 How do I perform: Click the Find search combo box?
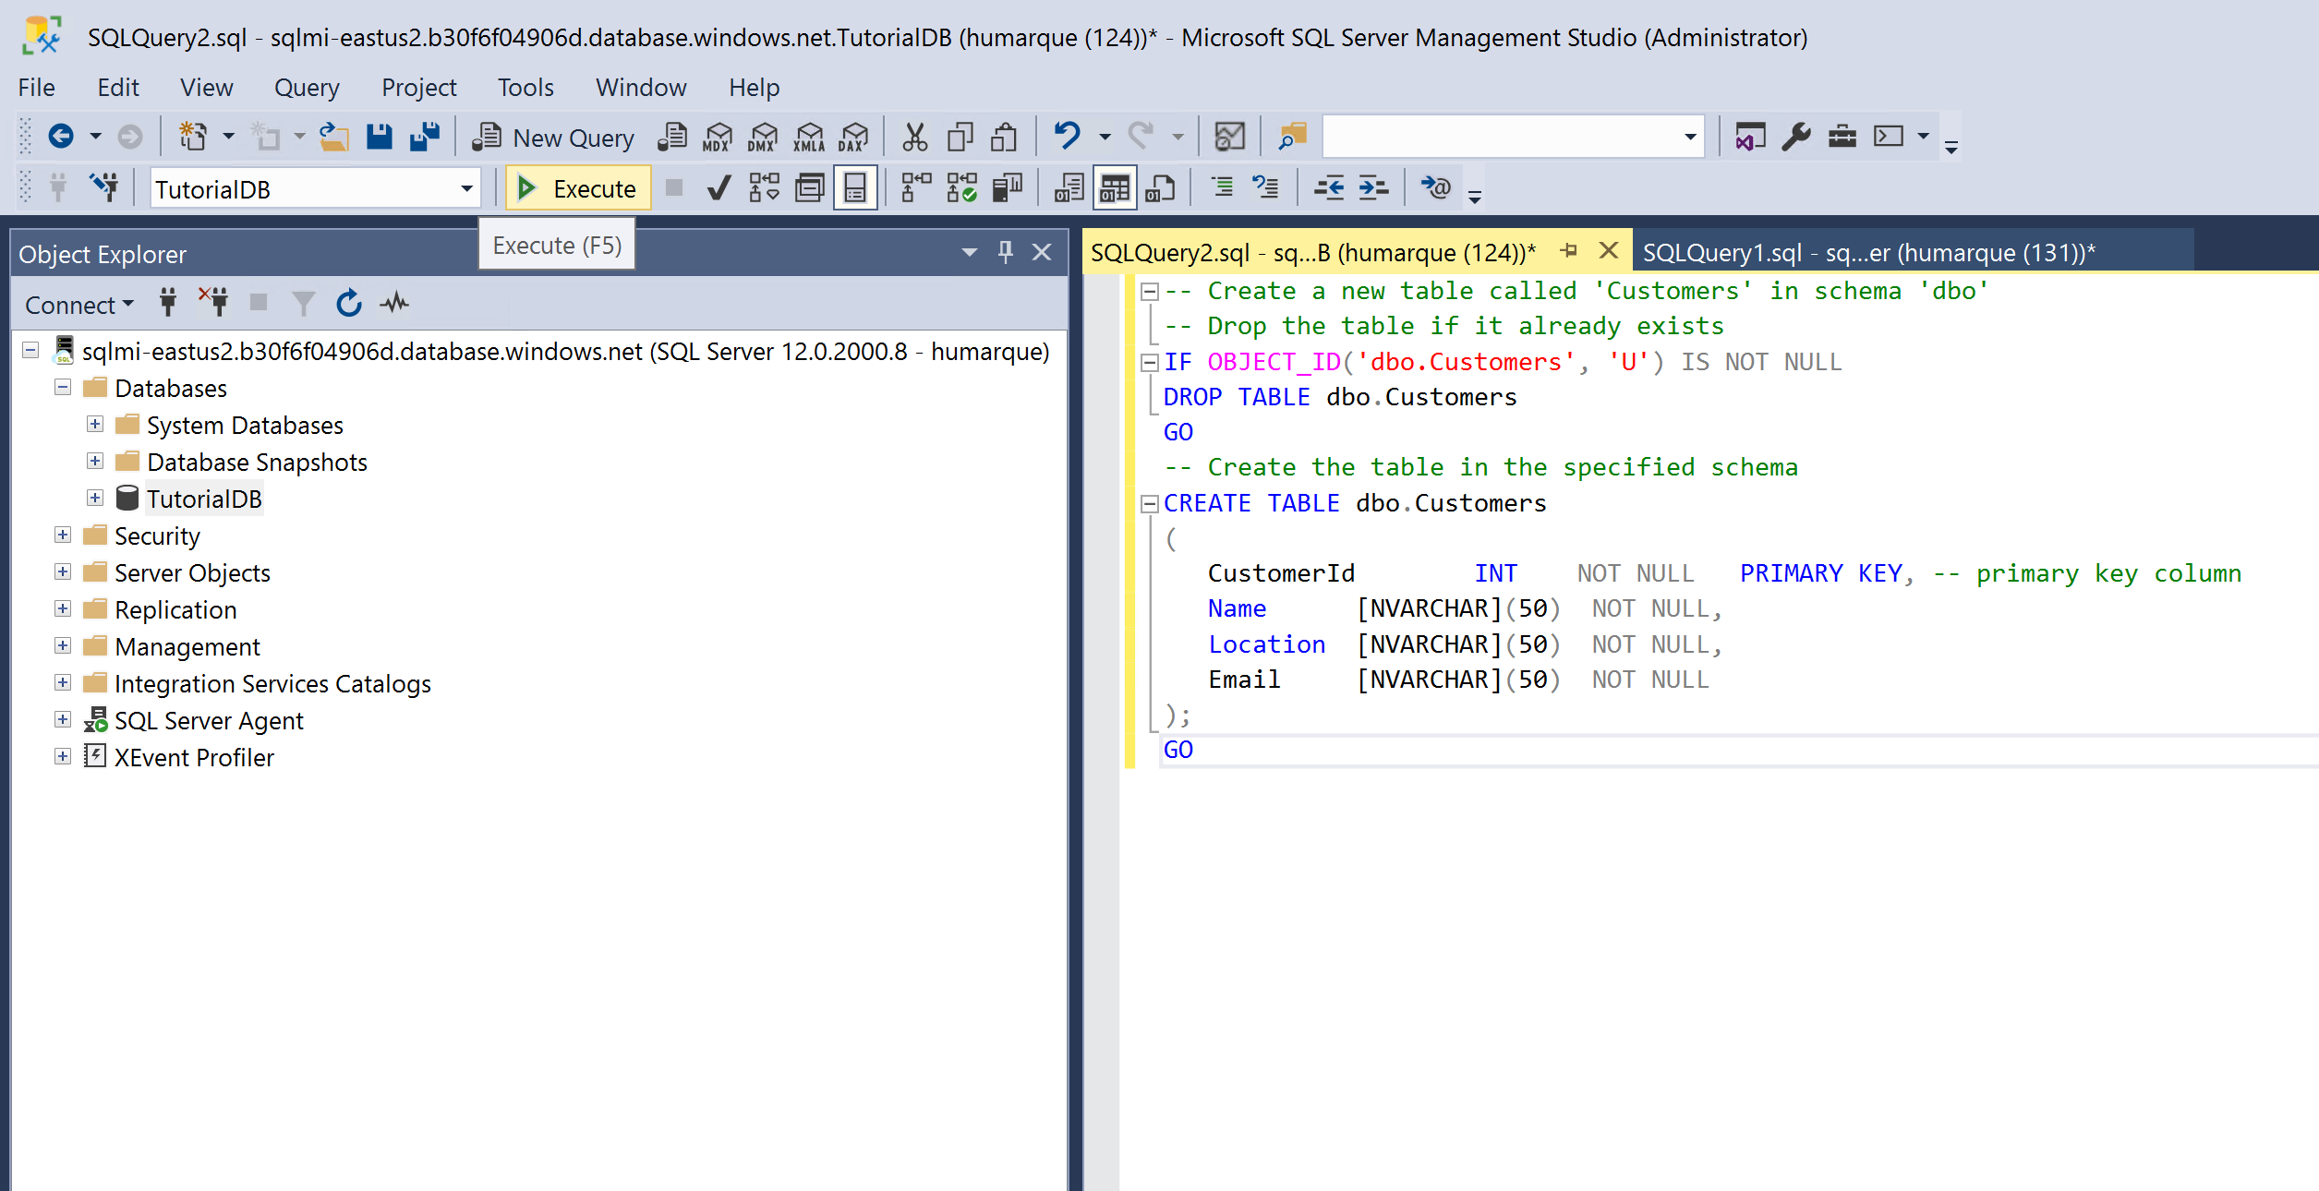click(x=1513, y=138)
